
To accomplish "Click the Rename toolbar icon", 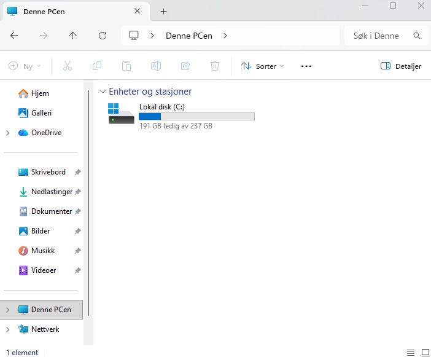I will click(156, 66).
